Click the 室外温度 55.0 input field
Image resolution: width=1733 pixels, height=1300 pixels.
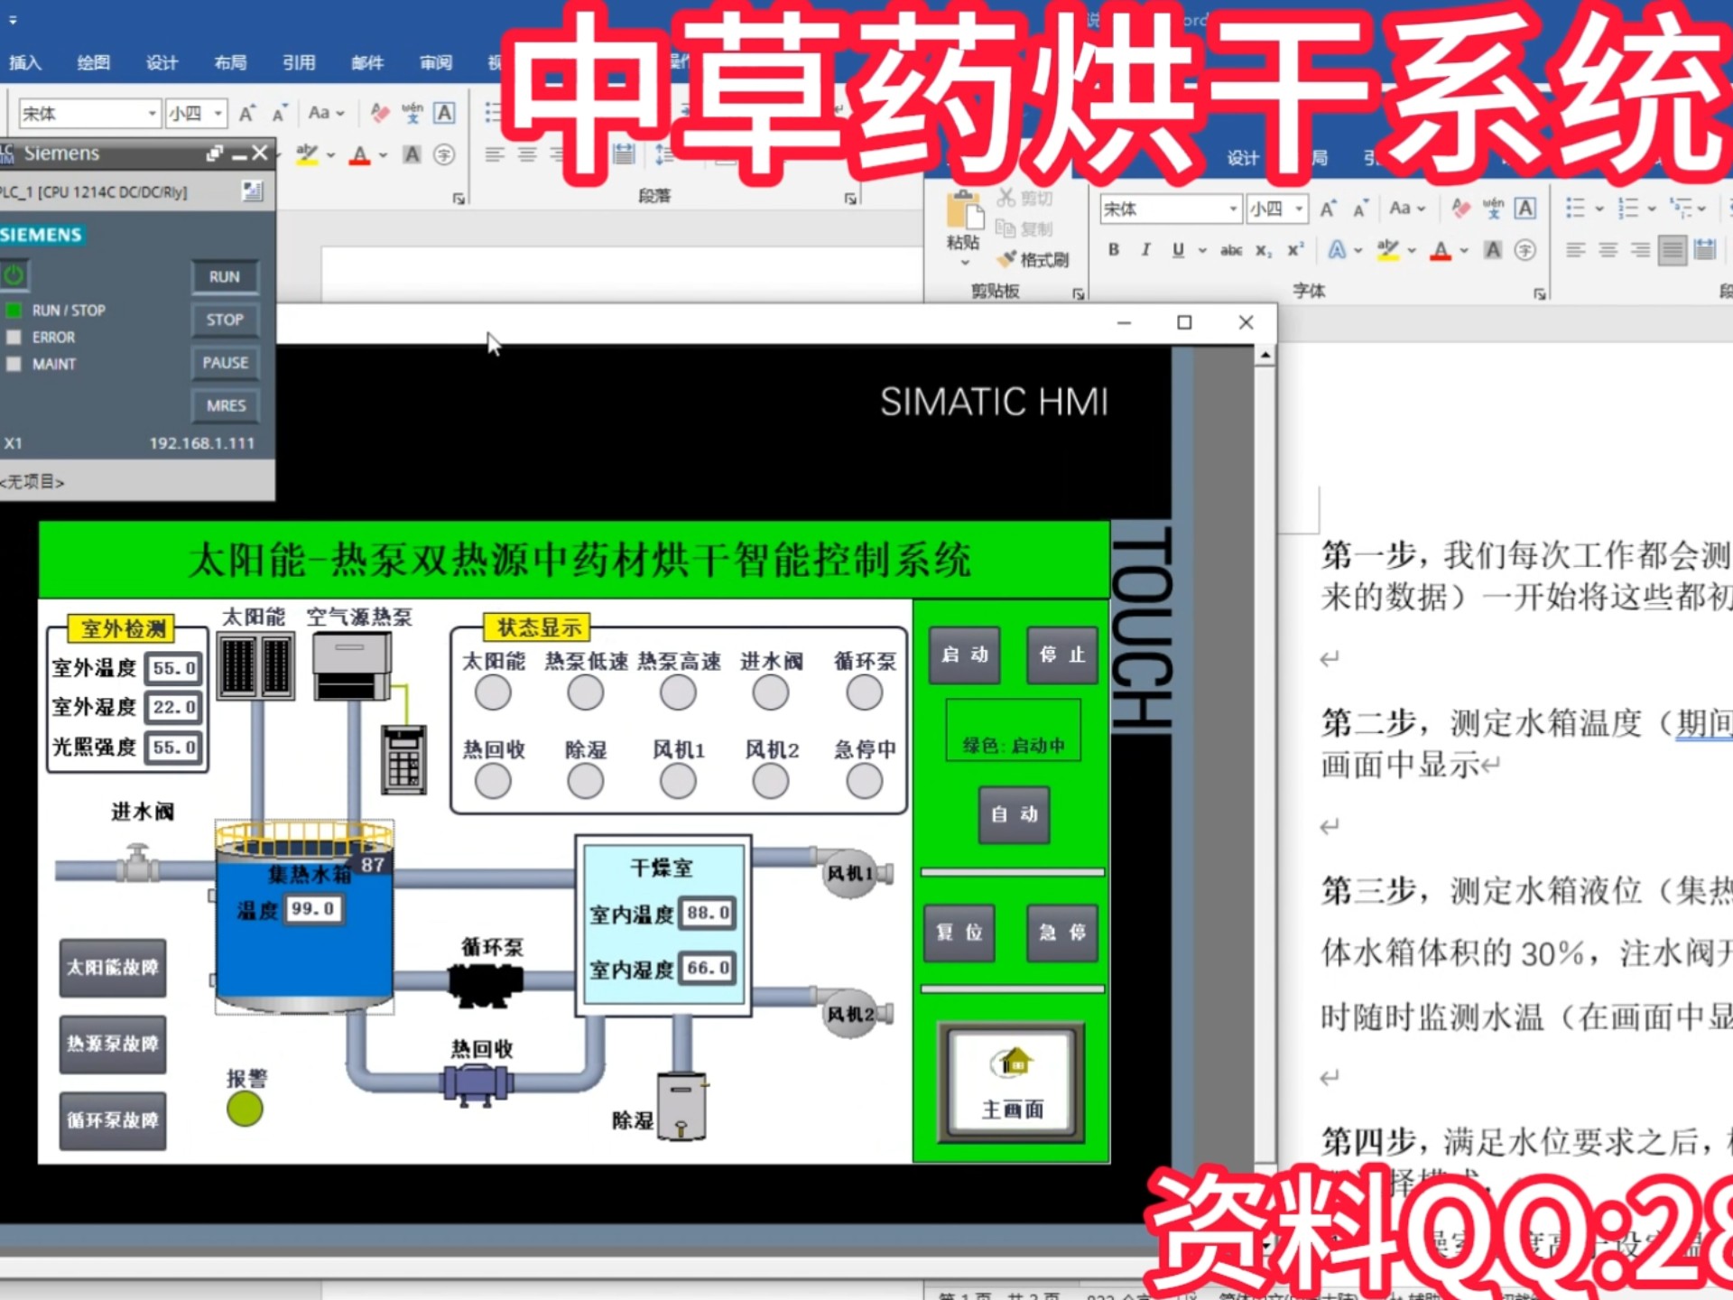[x=173, y=669]
